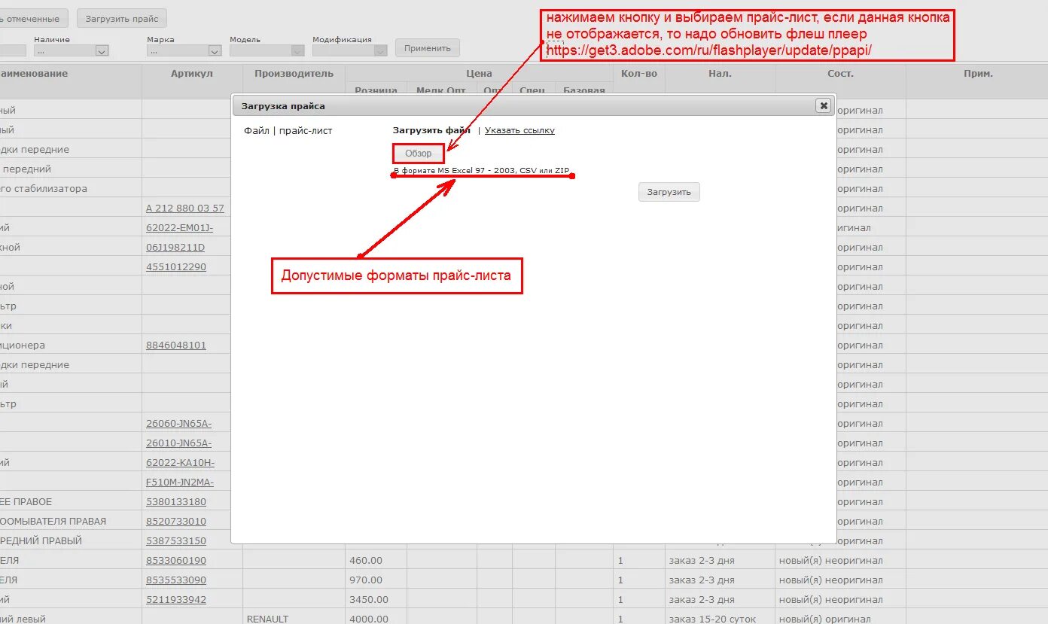Click the Нал. column header
Image resolution: width=1048 pixels, height=624 pixels.
pyautogui.click(x=720, y=74)
